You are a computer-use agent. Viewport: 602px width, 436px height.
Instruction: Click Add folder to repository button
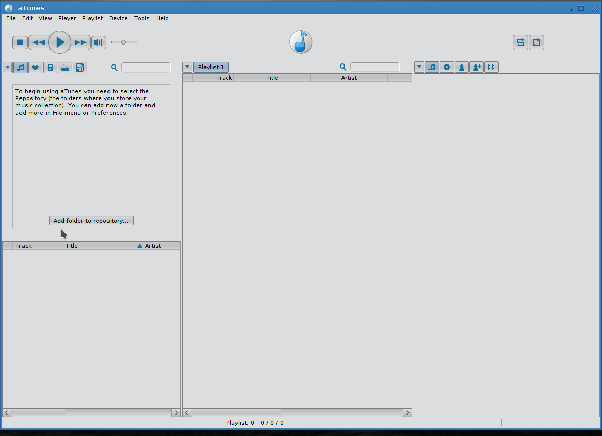[x=91, y=221]
